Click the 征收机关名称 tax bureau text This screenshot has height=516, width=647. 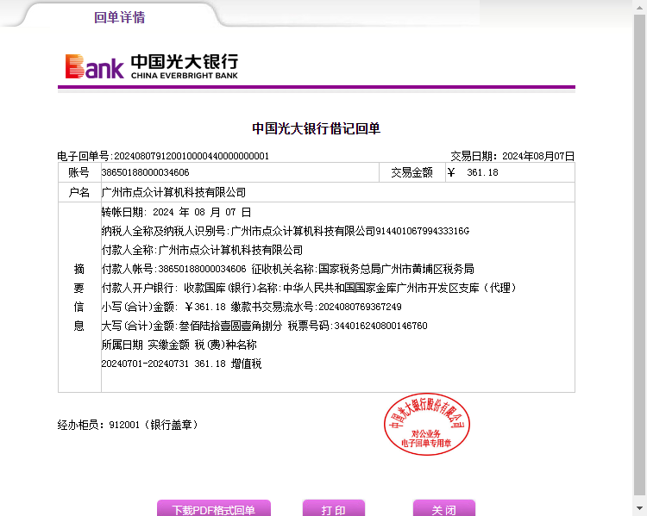(x=362, y=269)
